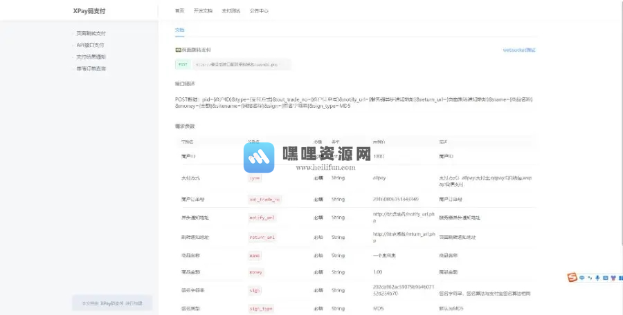Click the example value alipay
623x315 pixels.
pyautogui.click(x=379, y=178)
